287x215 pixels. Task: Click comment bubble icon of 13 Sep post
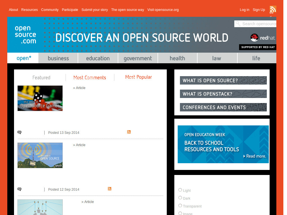point(19,132)
